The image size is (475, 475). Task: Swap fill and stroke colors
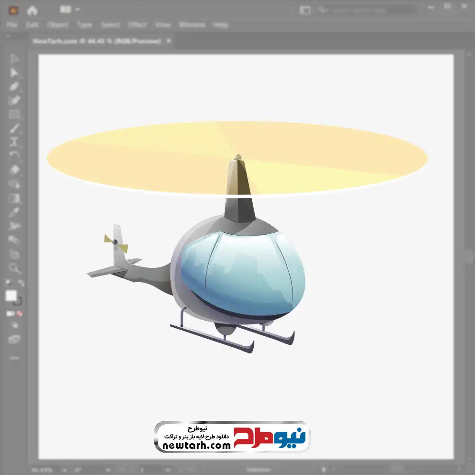tap(20, 283)
